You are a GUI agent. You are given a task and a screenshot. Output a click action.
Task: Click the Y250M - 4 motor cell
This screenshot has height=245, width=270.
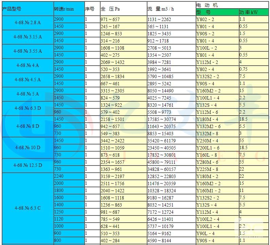pos(217,141)
